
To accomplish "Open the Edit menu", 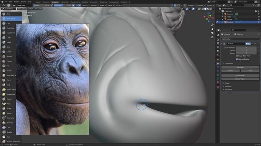I will pos(11,2).
